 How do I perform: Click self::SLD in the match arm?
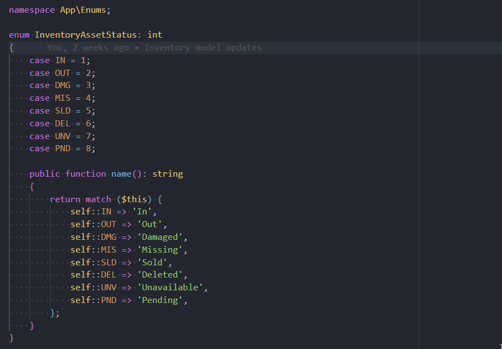coord(93,263)
